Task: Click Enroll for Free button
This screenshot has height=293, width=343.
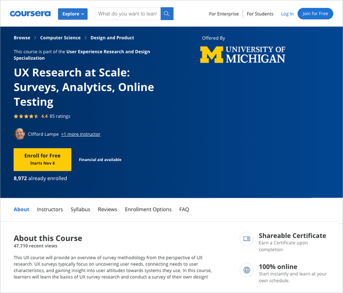Action: coord(43,160)
